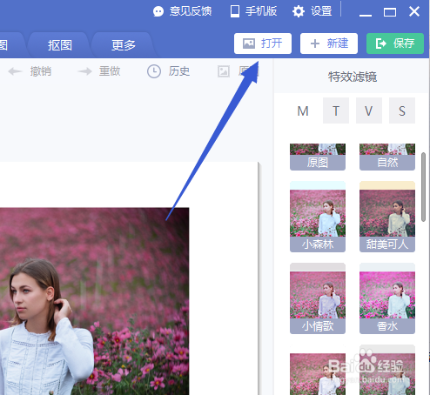The height and width of the screenshot is (395, 430).
Task: Click the 特效滤镜 panel title
Action: (353, 77)
